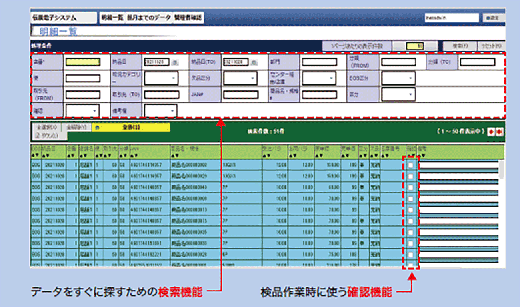Switch to the 明細一覧 tab
Image resolution: width=520 pixels, height=307 pixels.
tap(112, 18)
